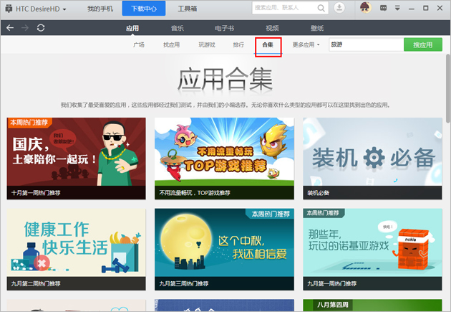Open the 音乐 category tab
The height and width of the screenshot is (312, 451).
pos(178,28)
